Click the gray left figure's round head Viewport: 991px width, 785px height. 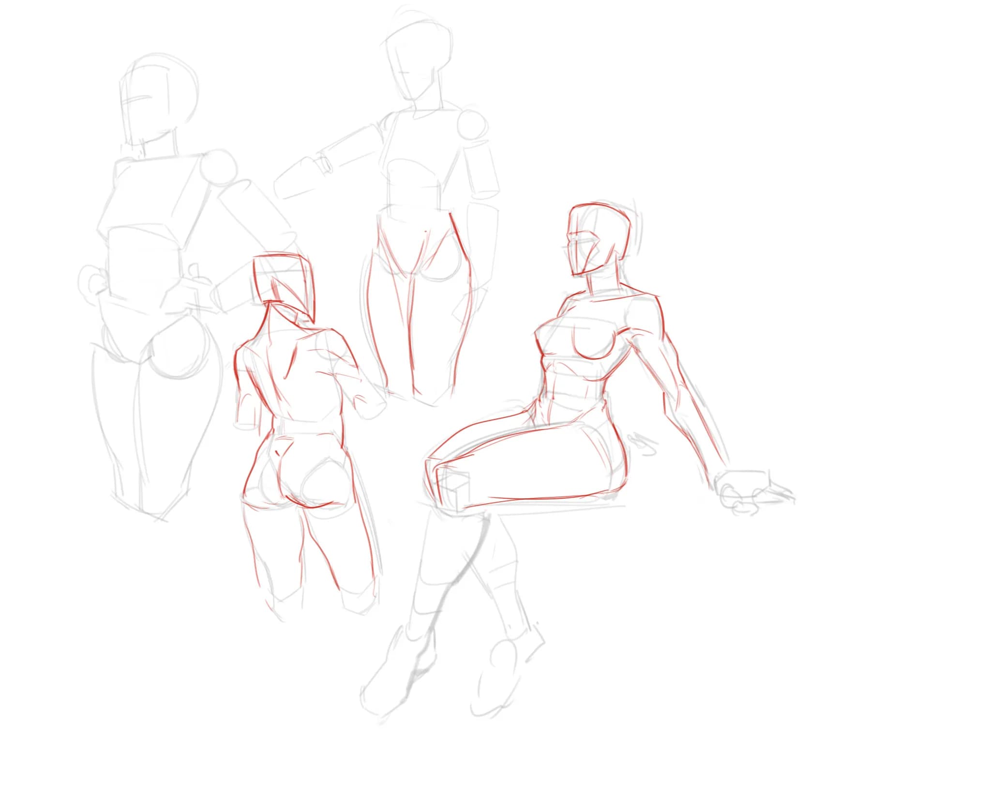158,99
